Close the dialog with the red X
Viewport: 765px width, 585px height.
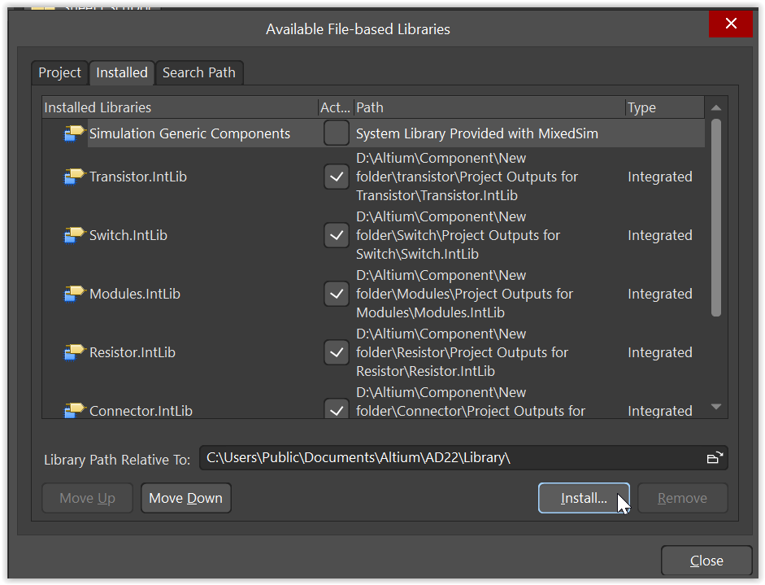coord(731,23)
